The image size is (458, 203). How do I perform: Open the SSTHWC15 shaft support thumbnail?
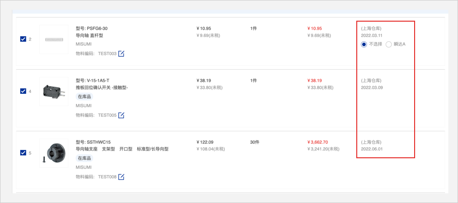tap(54, 153)
